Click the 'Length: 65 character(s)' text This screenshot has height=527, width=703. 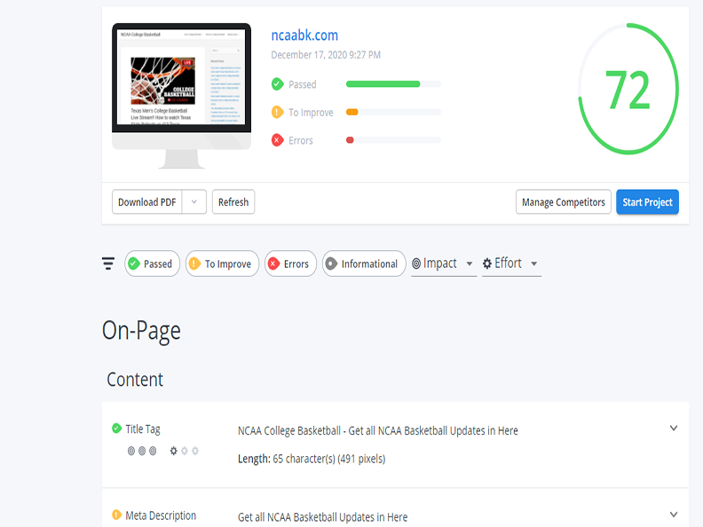pos(312,459)
